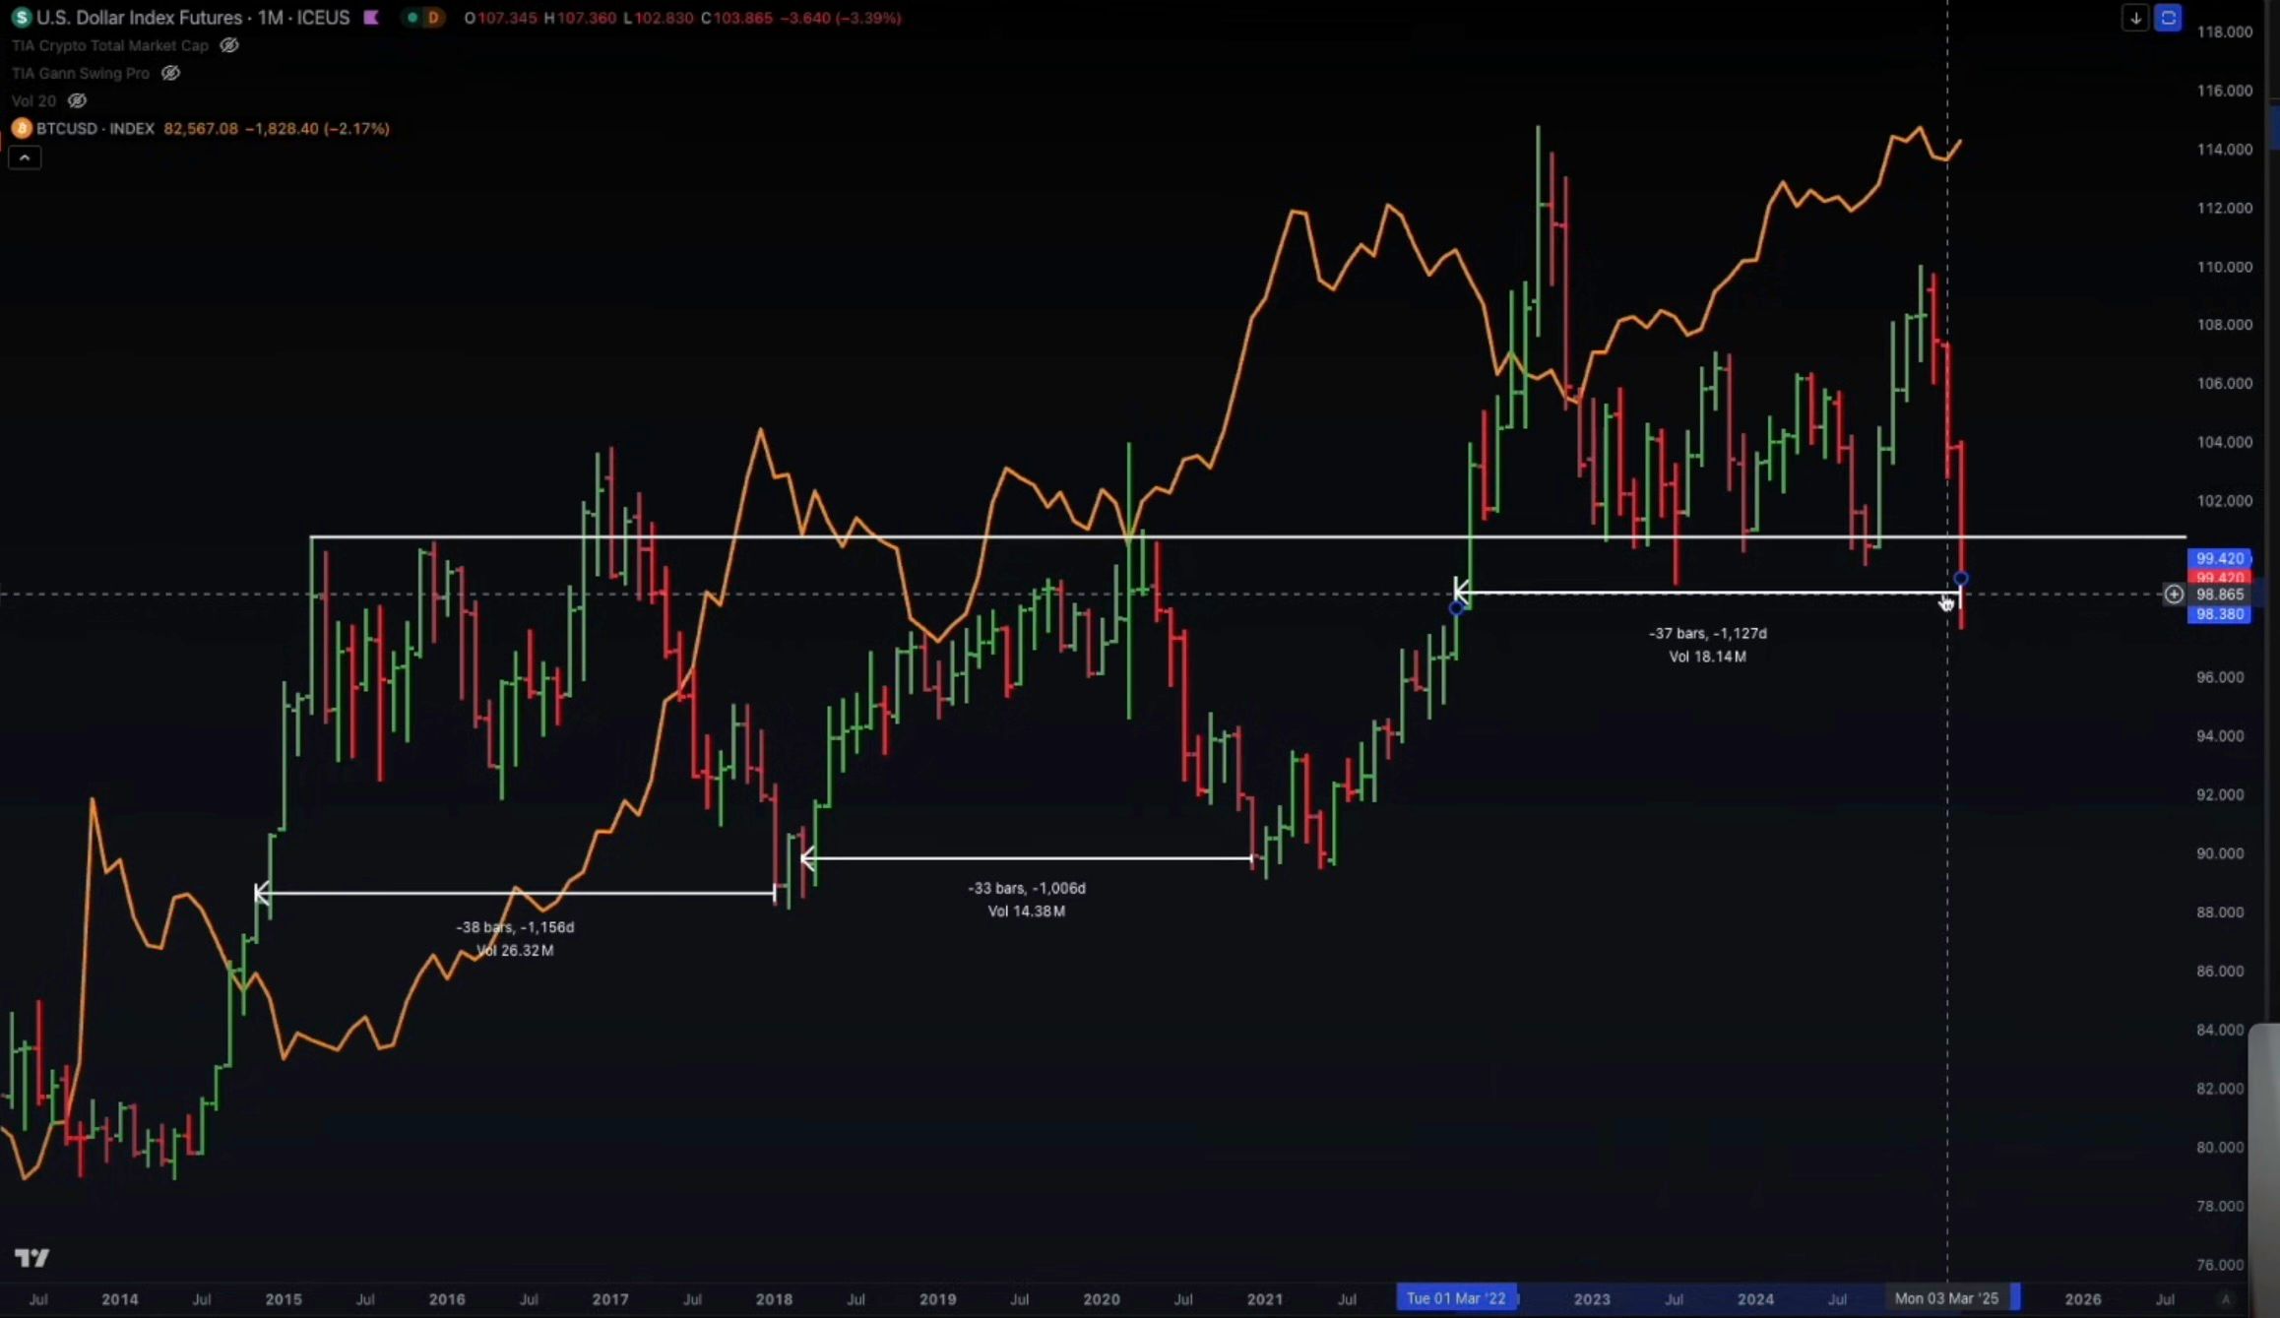Click the U.S. Dollar Index symbol logo
The height and width of the screenshot is (1318, 2280).
click(x=20, y=17)
